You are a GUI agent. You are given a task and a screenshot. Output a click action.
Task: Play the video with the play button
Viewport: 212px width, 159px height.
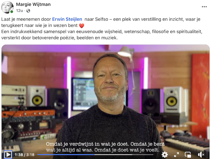point(8,154)
